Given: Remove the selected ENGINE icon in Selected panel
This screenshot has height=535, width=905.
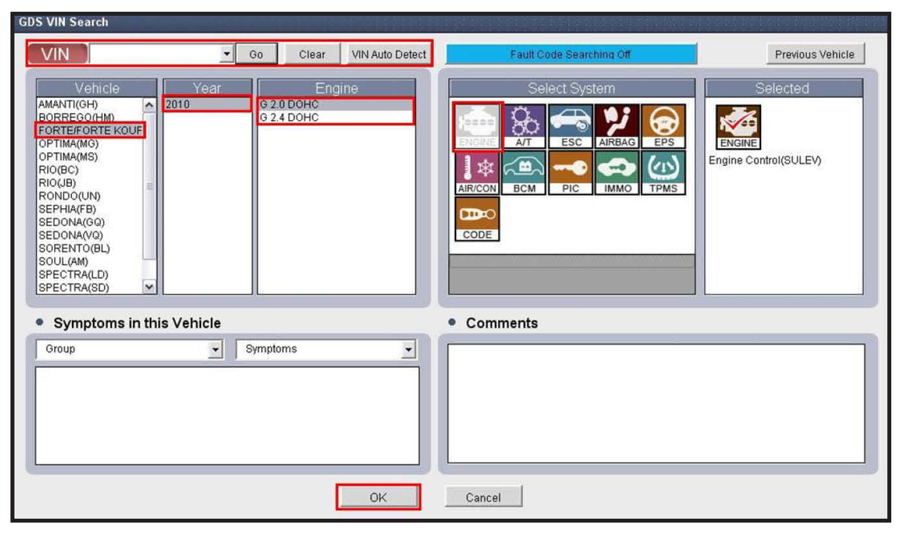Looking at the screenshot, I should point(738,127).
